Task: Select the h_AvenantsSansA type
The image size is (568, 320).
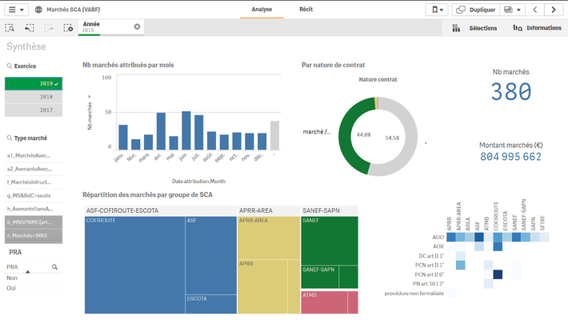Action: 34,209
